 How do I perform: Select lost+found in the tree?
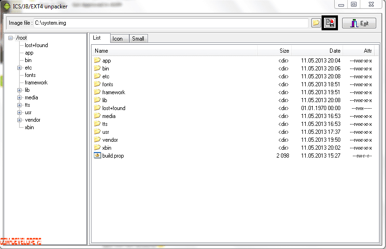point(36,45)
